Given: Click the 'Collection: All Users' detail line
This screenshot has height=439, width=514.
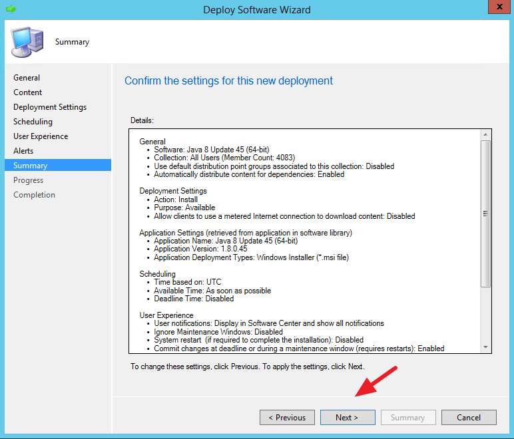Looking at the screenshot, I should coord(224,158).
